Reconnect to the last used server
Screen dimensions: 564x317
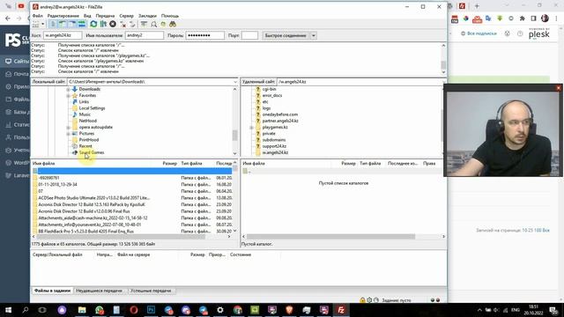(x=132, y=24)
